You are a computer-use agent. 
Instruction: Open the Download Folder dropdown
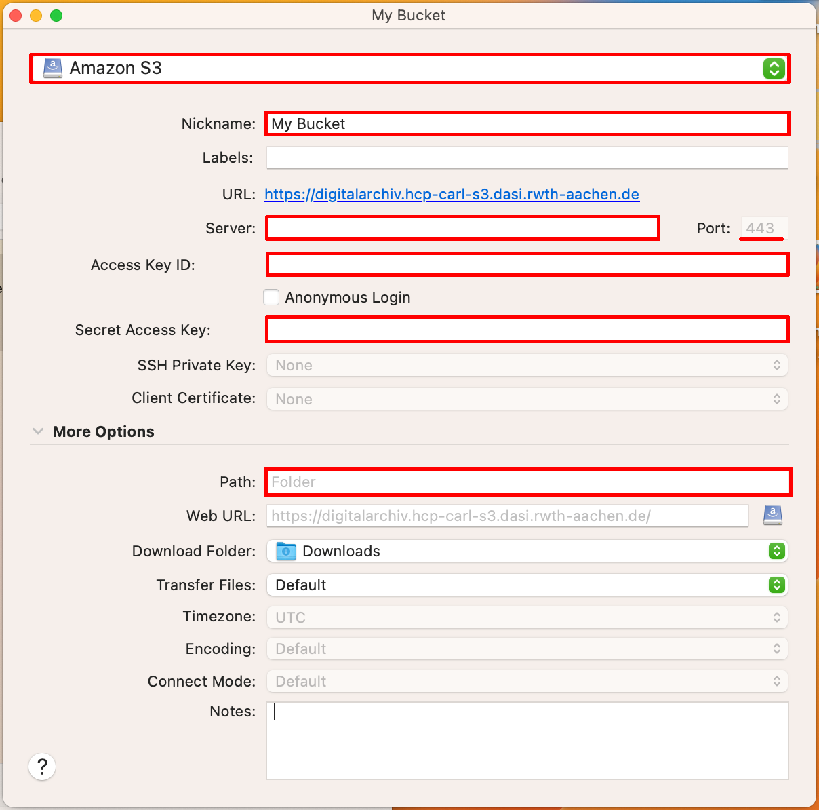pos(527,551)
